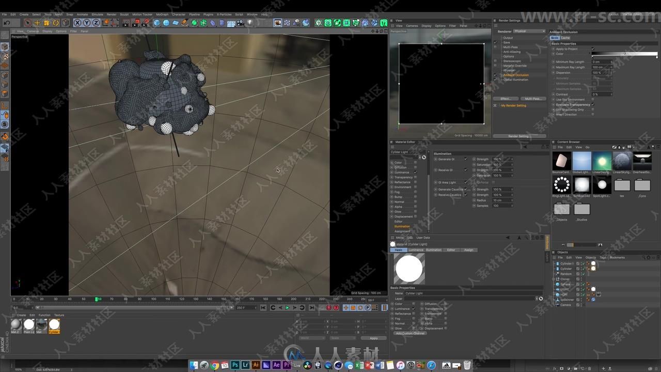Activate the Rotate tool
The height and width of the screenshot is (372, 661).
(56, 23)
